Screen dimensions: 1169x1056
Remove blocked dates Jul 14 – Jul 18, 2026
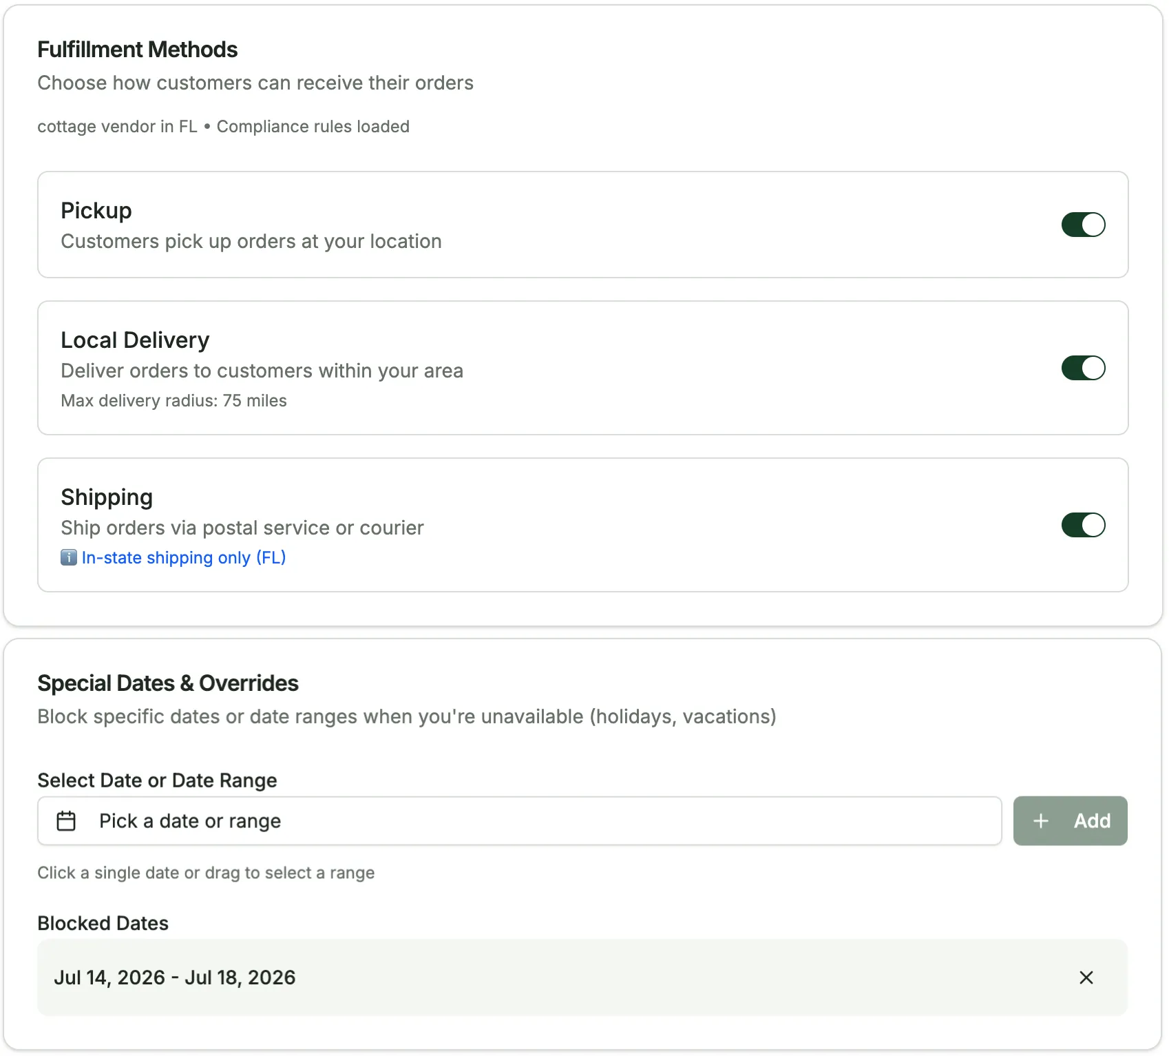[1086, 977]
